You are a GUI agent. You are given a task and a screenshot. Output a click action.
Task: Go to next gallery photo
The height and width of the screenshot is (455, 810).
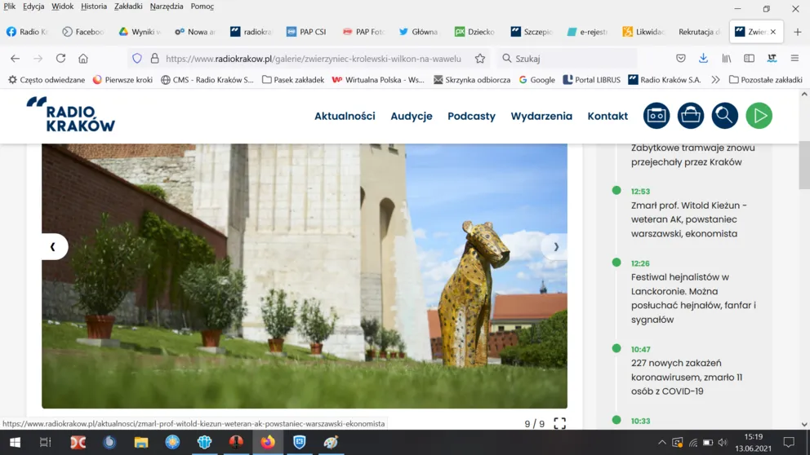point(555,246)
